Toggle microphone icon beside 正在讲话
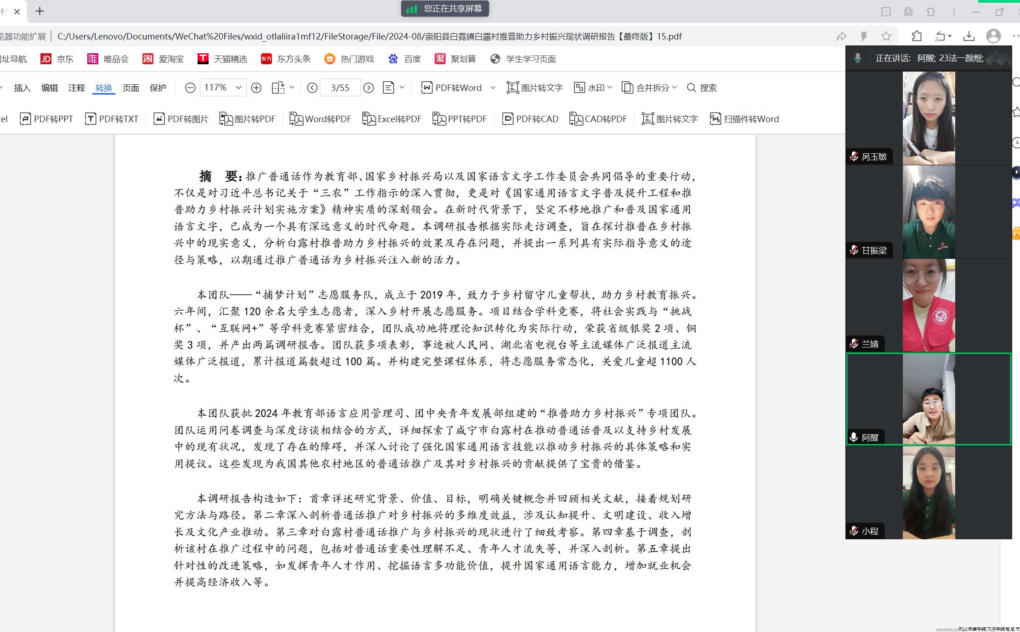 857,58
